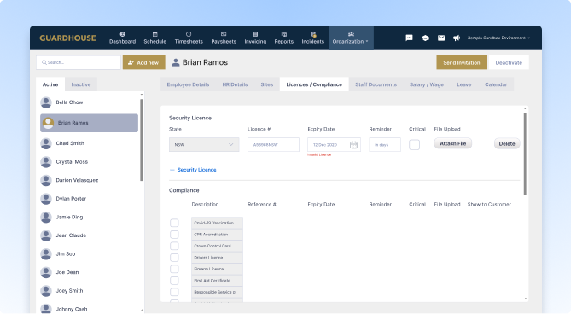The height and width of the screenshot is (314, 571).
Task: Open the Sandbox Environment account dropdown
Action: click(498, 38)
